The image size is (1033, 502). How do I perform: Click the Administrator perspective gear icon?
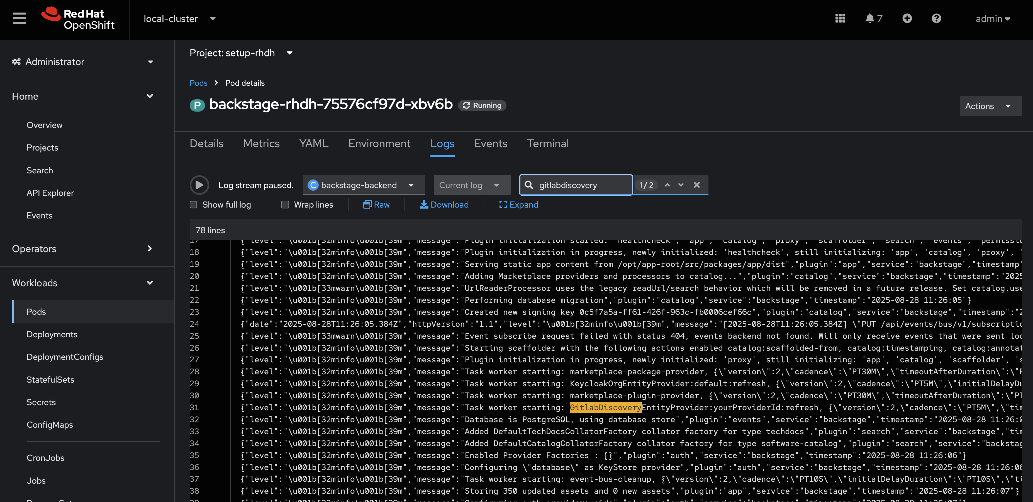16,62
